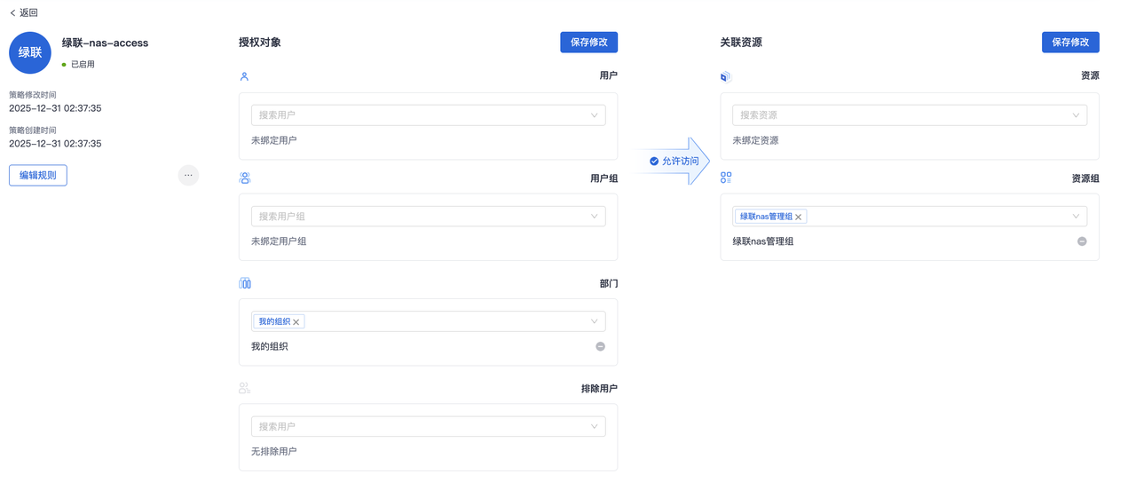Close the 绿联nas管理组 tag
1136x498 pixels.
(799, 217)
